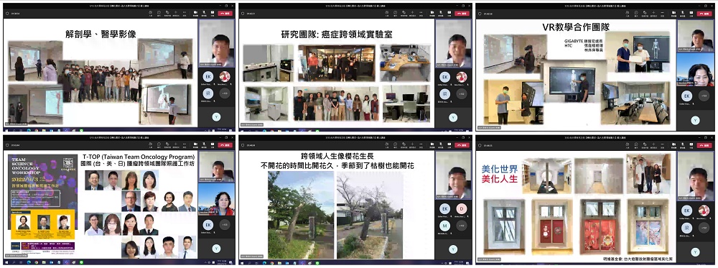This screenshot has height=268, width=718.
Task: Open Reactions in the VR教學合作團隊 slide meeting
Action: click(x=645, y=13)
